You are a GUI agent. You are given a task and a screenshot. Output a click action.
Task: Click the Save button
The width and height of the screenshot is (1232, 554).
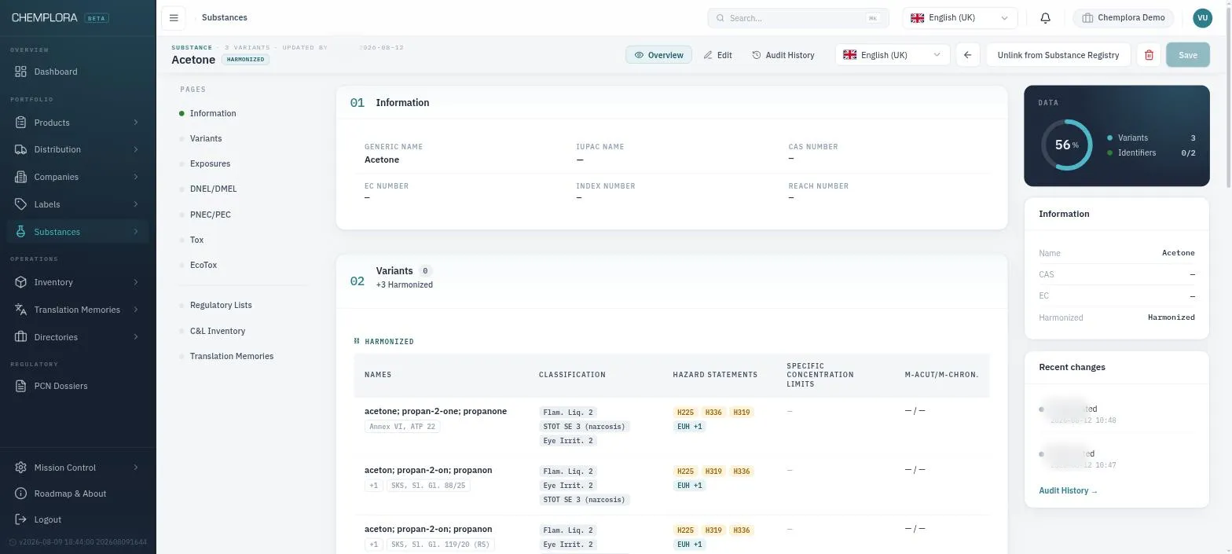(x=1187, y=55)
